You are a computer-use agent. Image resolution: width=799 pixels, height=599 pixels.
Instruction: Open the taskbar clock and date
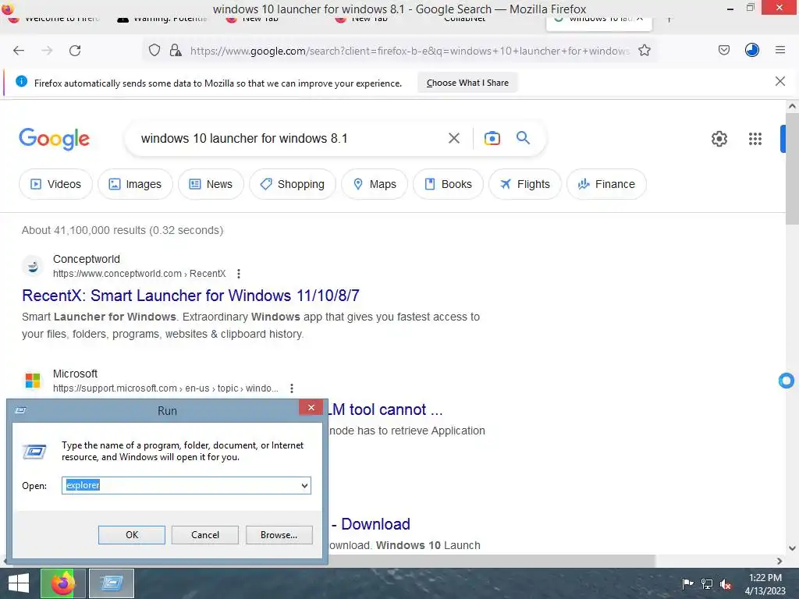pos(765,584)
